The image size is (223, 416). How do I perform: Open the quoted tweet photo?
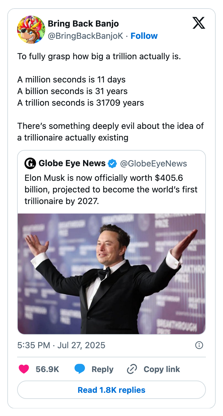pos(112,274)
